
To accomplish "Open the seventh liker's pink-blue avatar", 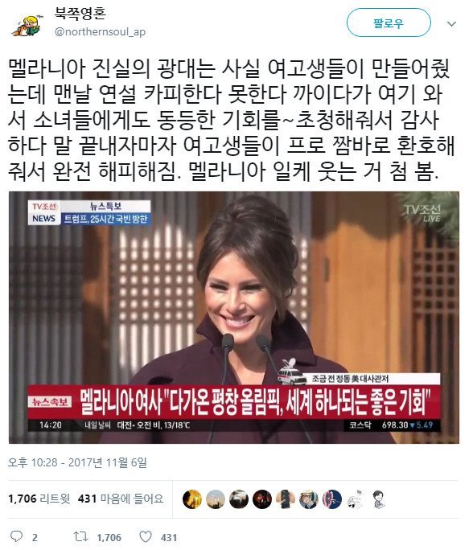I will click(x=332, y=499).
